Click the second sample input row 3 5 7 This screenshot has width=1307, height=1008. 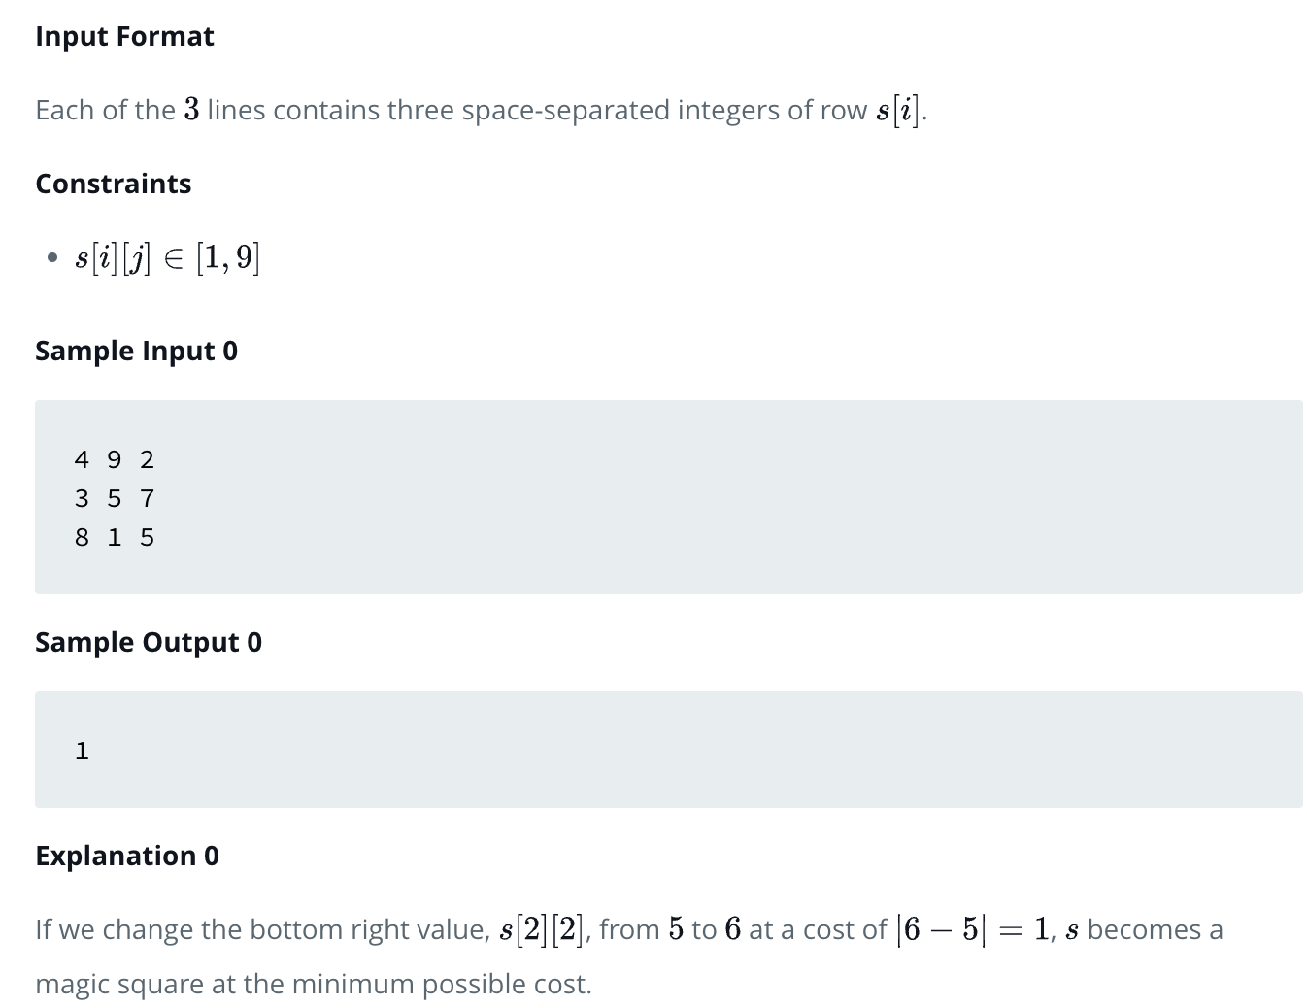coord(115,498)
